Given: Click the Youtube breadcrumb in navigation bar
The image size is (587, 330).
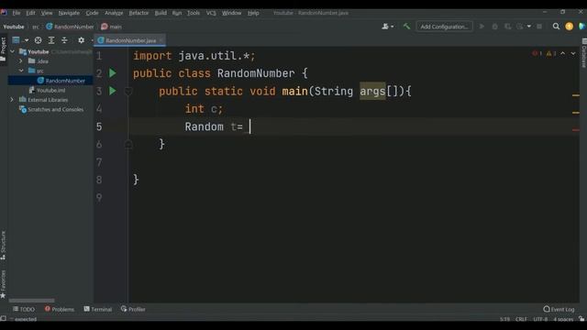Looking at the screenshot, I should point(14,27).
